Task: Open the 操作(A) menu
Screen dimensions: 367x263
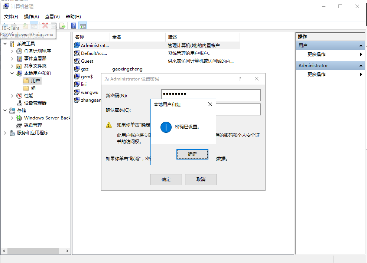Action: (31, 17)
